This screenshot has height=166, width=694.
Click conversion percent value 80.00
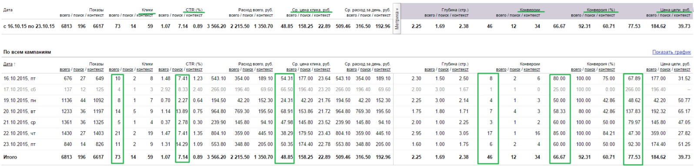pos(559,79)
